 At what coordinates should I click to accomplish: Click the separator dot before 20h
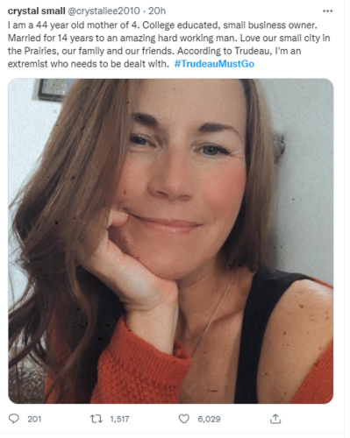[144, 11]
